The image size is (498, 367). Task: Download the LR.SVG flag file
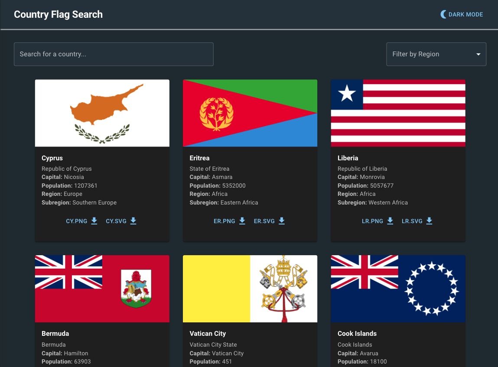pyautogui.click(x=417, y=221)
